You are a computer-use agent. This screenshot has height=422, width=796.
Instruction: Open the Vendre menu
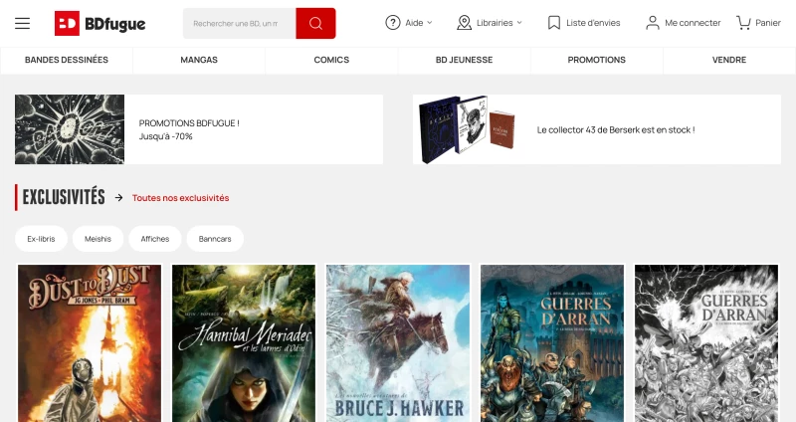pyautogui.click(x=729, y=60)
